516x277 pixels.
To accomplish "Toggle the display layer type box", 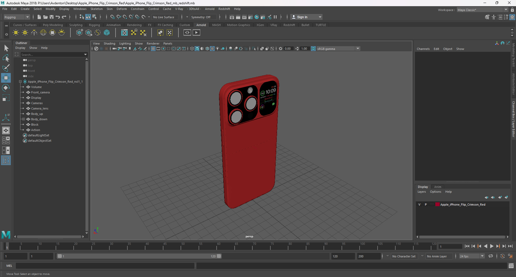I will point(432,205).
